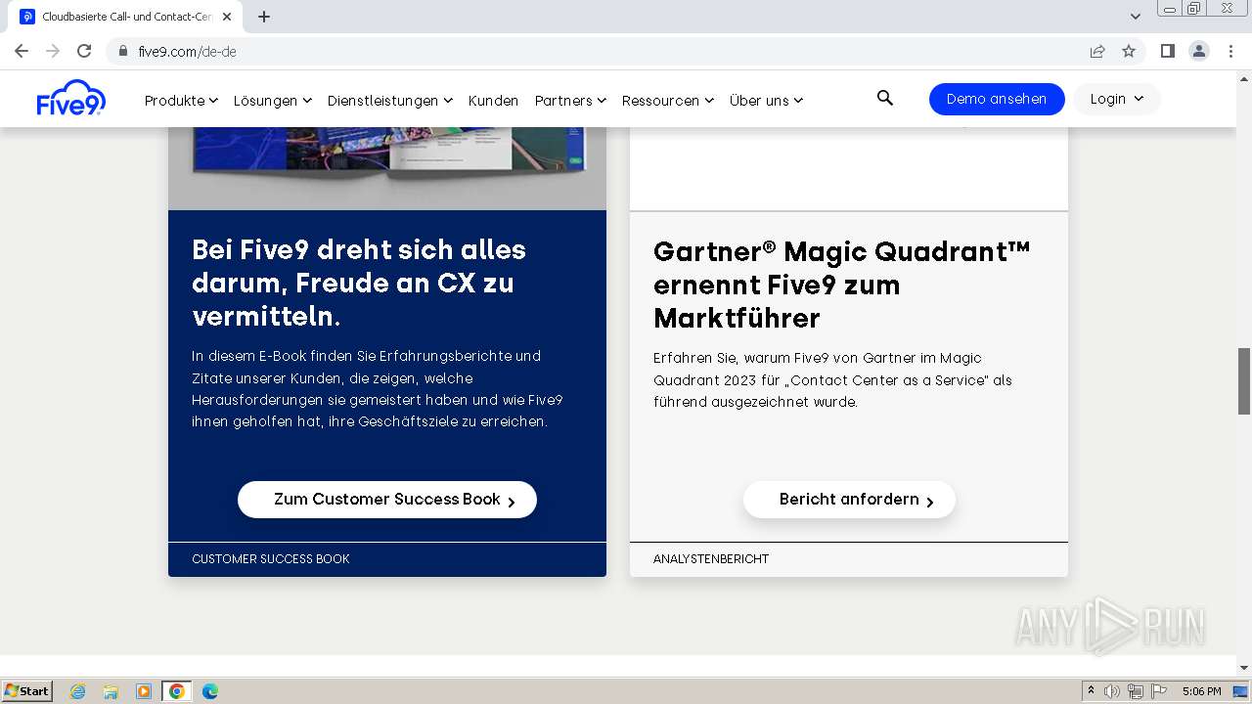Go back with the browser back arrow
Image resolution: width=1252 pixels, height=704 pixels.
tap(22, 51)
